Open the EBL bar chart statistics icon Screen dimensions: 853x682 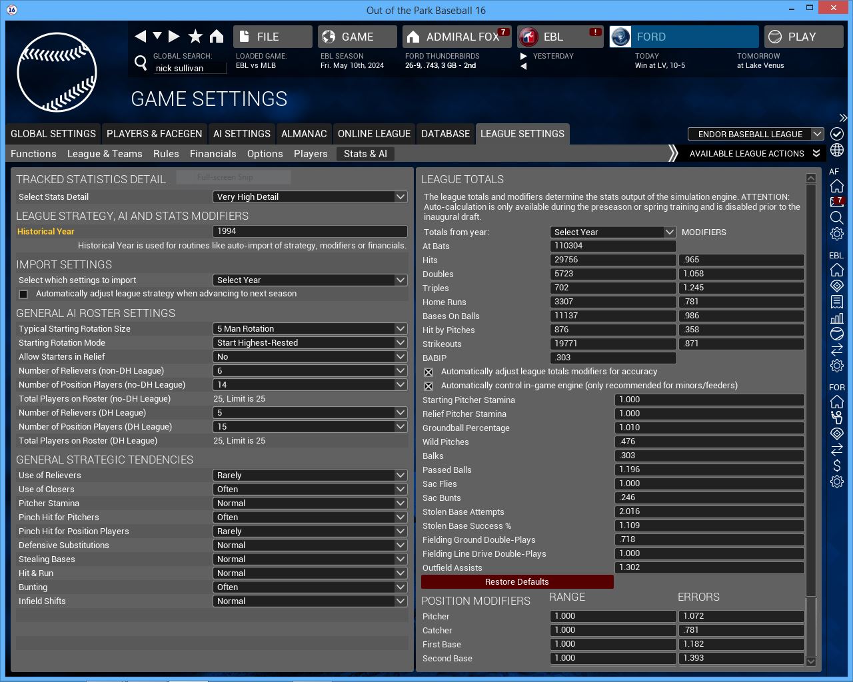tap(837, 318)
